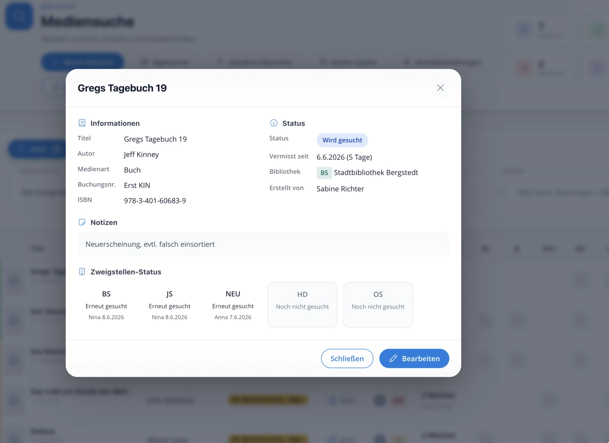609x443 pixels.
Task: Click 'Nina 8.6.2026' under BS
Action: (x=106, y=317)
